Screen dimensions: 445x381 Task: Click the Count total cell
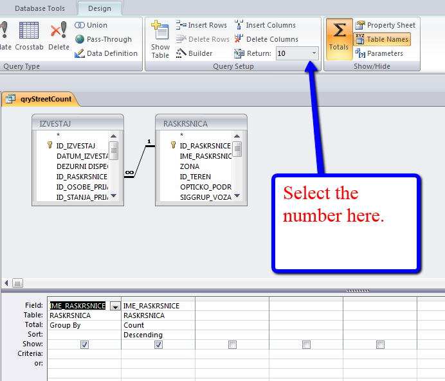158,325
